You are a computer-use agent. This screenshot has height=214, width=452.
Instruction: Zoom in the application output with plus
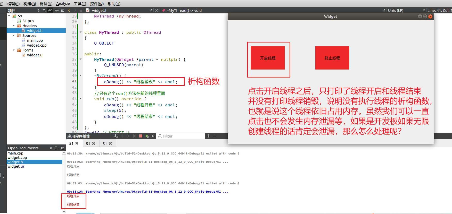208,136
